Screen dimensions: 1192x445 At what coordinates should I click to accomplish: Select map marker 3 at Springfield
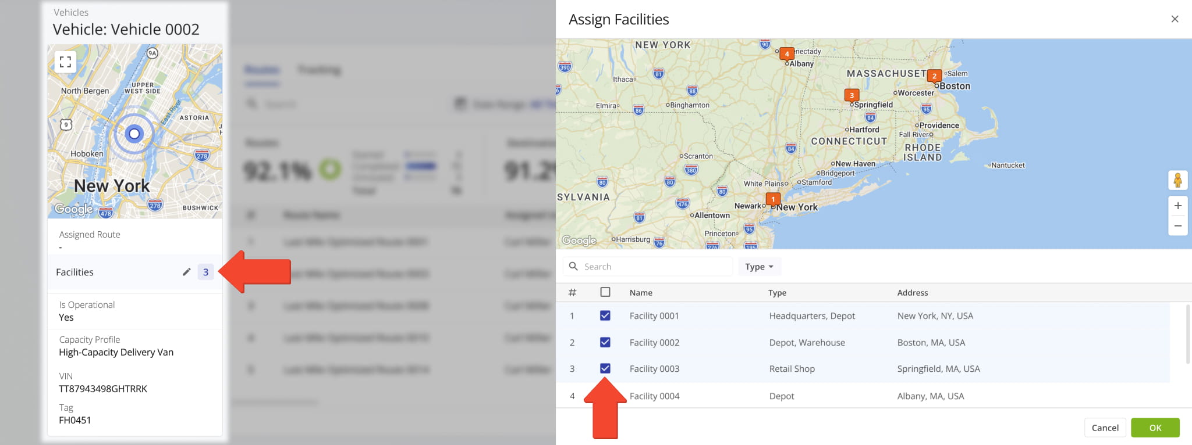[852, 95]
